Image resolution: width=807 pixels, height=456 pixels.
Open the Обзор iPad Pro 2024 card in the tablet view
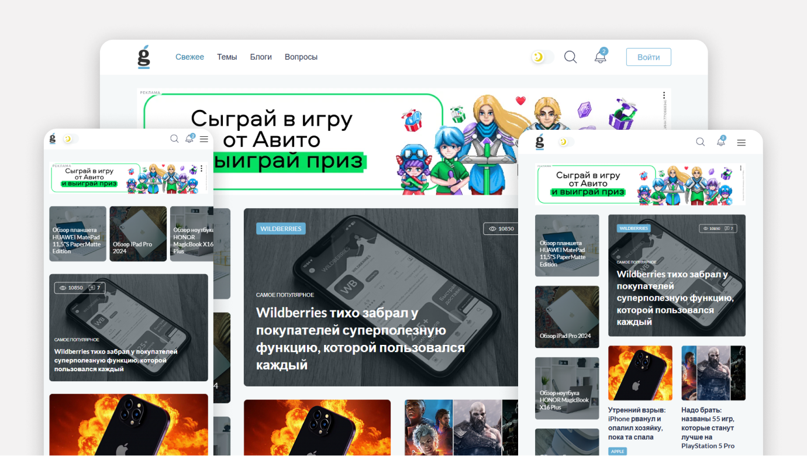click(x=567, y=317)
